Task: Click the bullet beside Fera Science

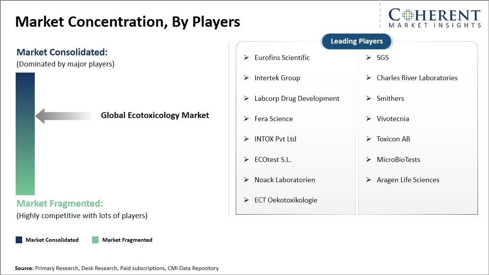Action: pyautogui.click(x=246, y=119)
